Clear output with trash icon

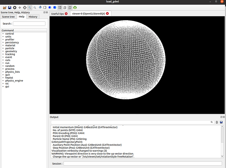217,122
